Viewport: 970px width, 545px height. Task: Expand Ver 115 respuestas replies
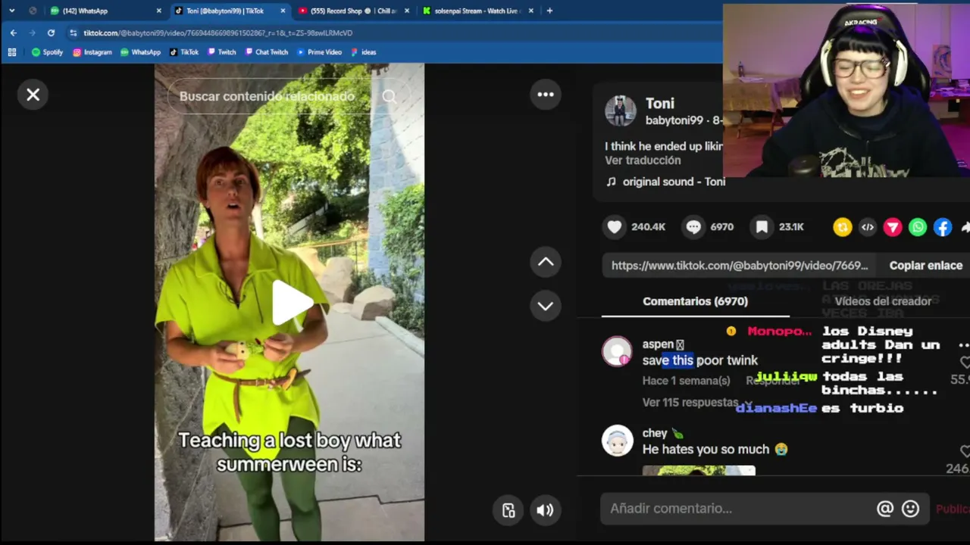[697, 403]
